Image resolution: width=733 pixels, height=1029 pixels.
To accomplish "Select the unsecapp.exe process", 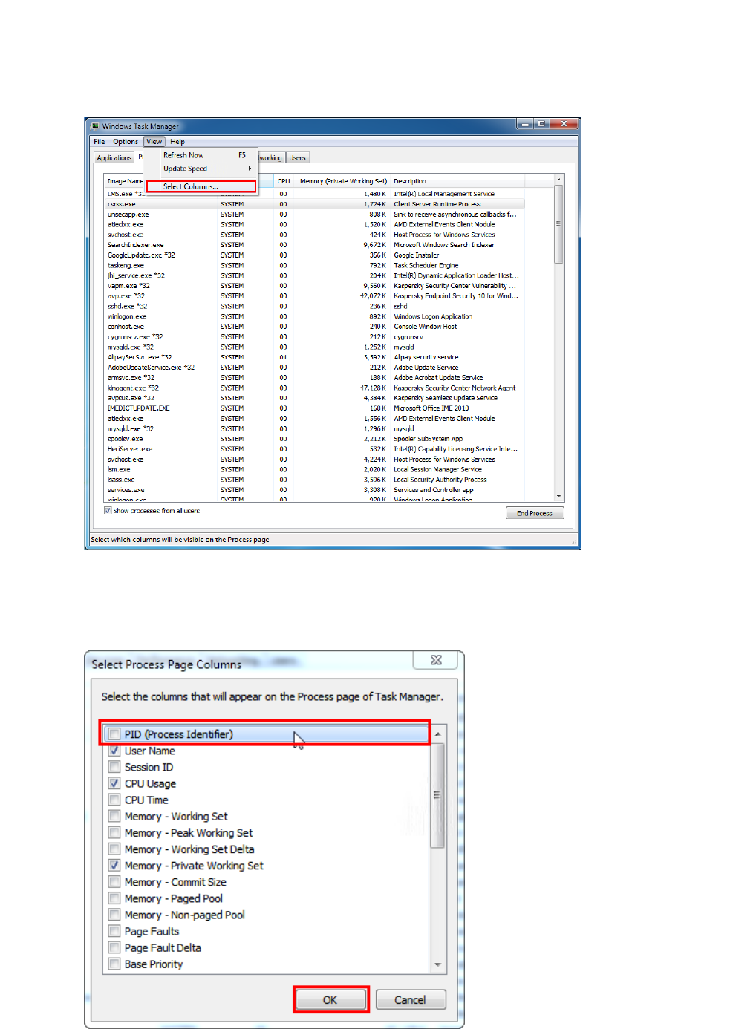I will pos(316,215).
